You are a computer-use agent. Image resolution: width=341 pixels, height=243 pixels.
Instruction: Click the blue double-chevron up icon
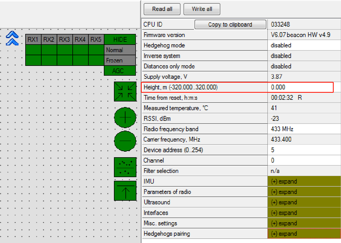12,38
